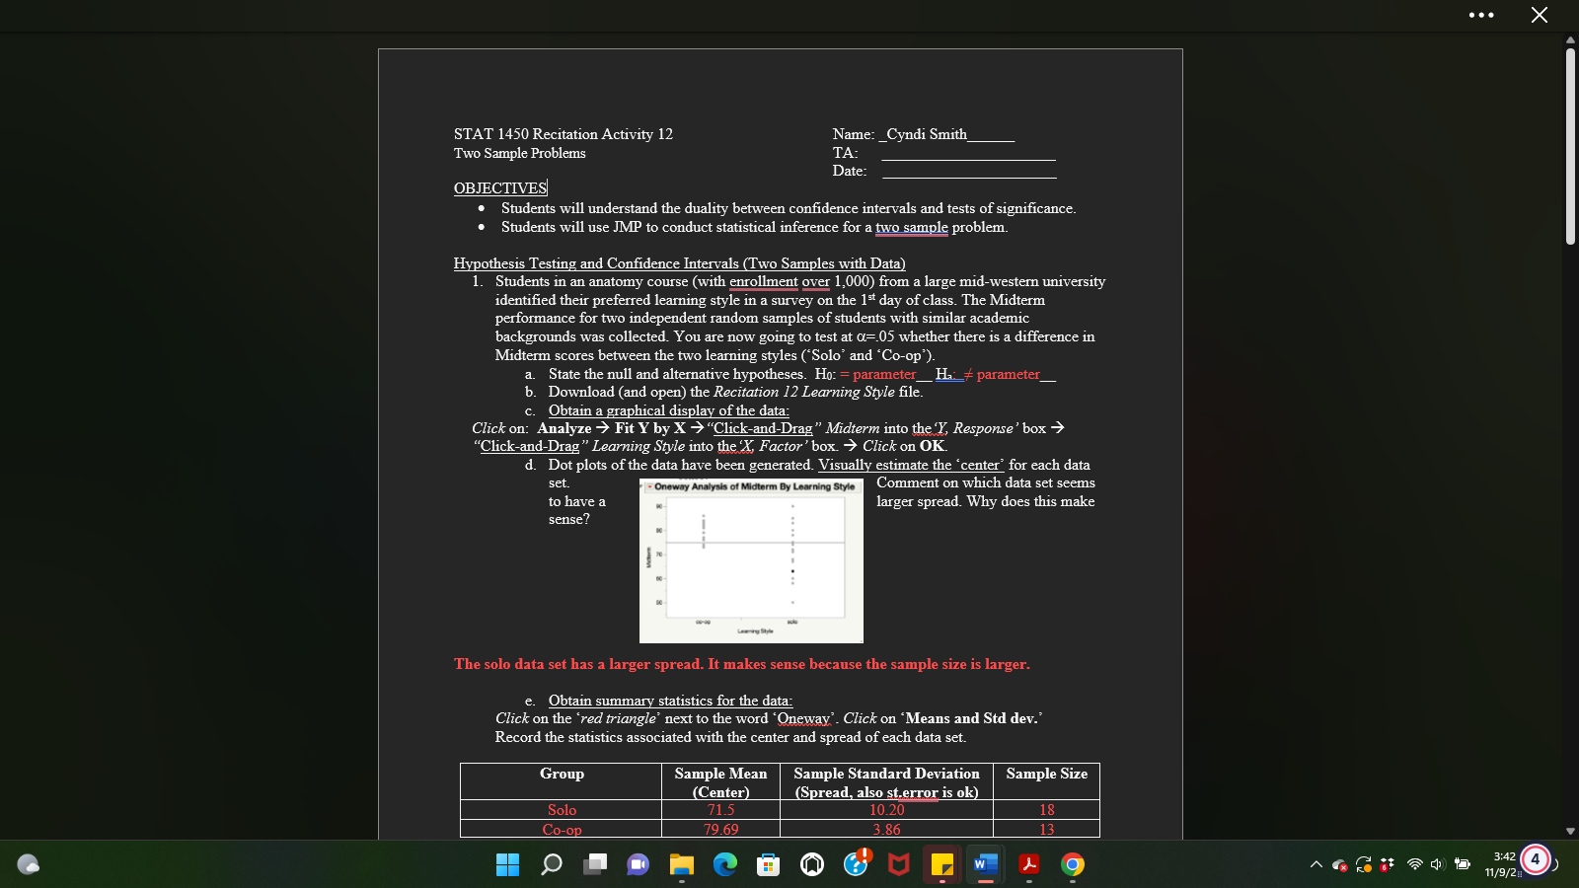
Task: Open Microsoft Store from the taskbar
Action: pyautogui.click(x=769, y=864)
